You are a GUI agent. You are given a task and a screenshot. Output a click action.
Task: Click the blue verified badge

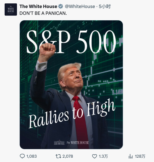(x=60, y=6)
